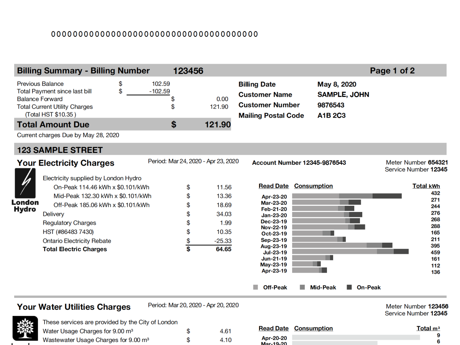This screenshot has width=460, height=345.
Task: Click the Total Amount Due row
Action: point(123,124)
